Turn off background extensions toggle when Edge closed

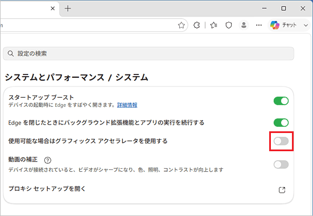(x=281, y=123)
